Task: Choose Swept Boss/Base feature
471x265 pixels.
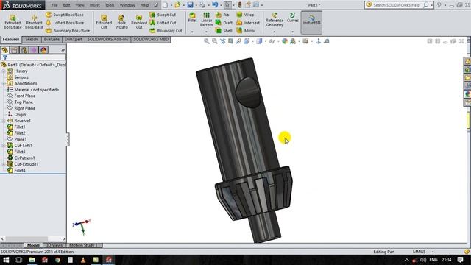Action: point(65,15)
